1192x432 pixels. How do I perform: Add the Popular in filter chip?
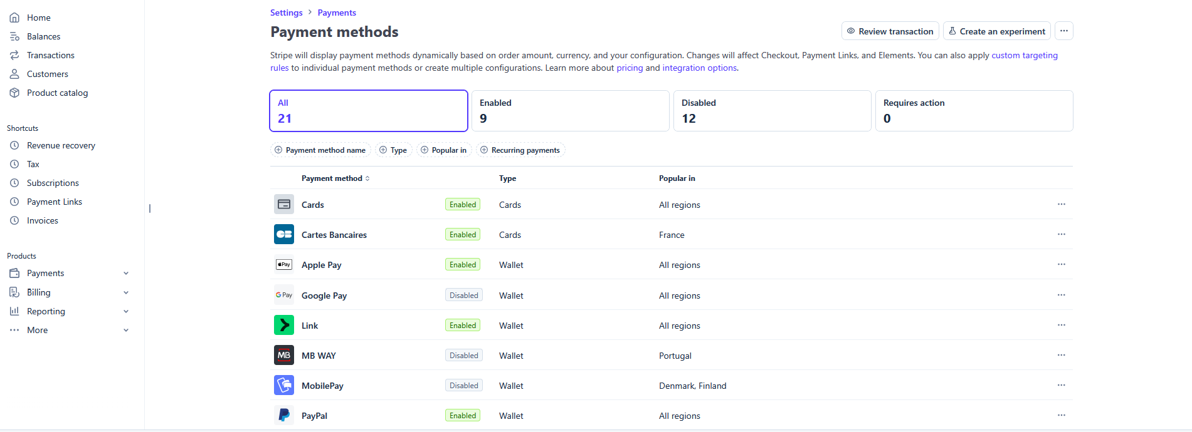pyautogui.click(x=443, y=150)
